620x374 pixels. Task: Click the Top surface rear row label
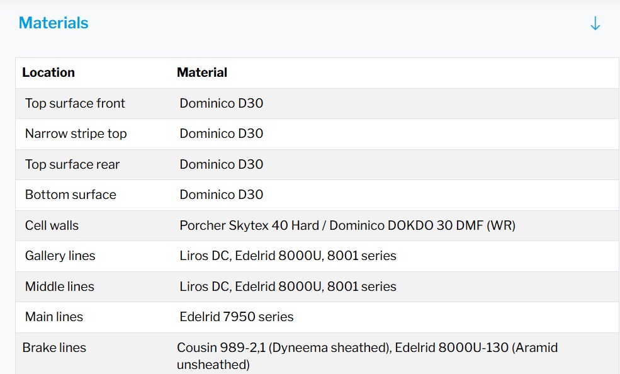(72, 164)
